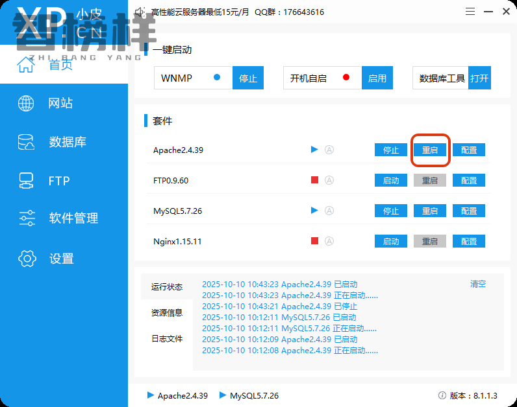Toggle Apache2.4.39 auto-start A icon
The height and width of the screenshot is (407, 517).
coord(329,150)
